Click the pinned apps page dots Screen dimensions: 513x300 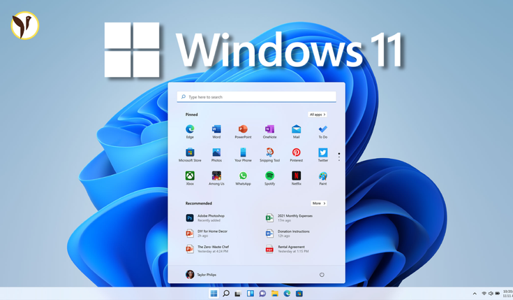point(339,157)
